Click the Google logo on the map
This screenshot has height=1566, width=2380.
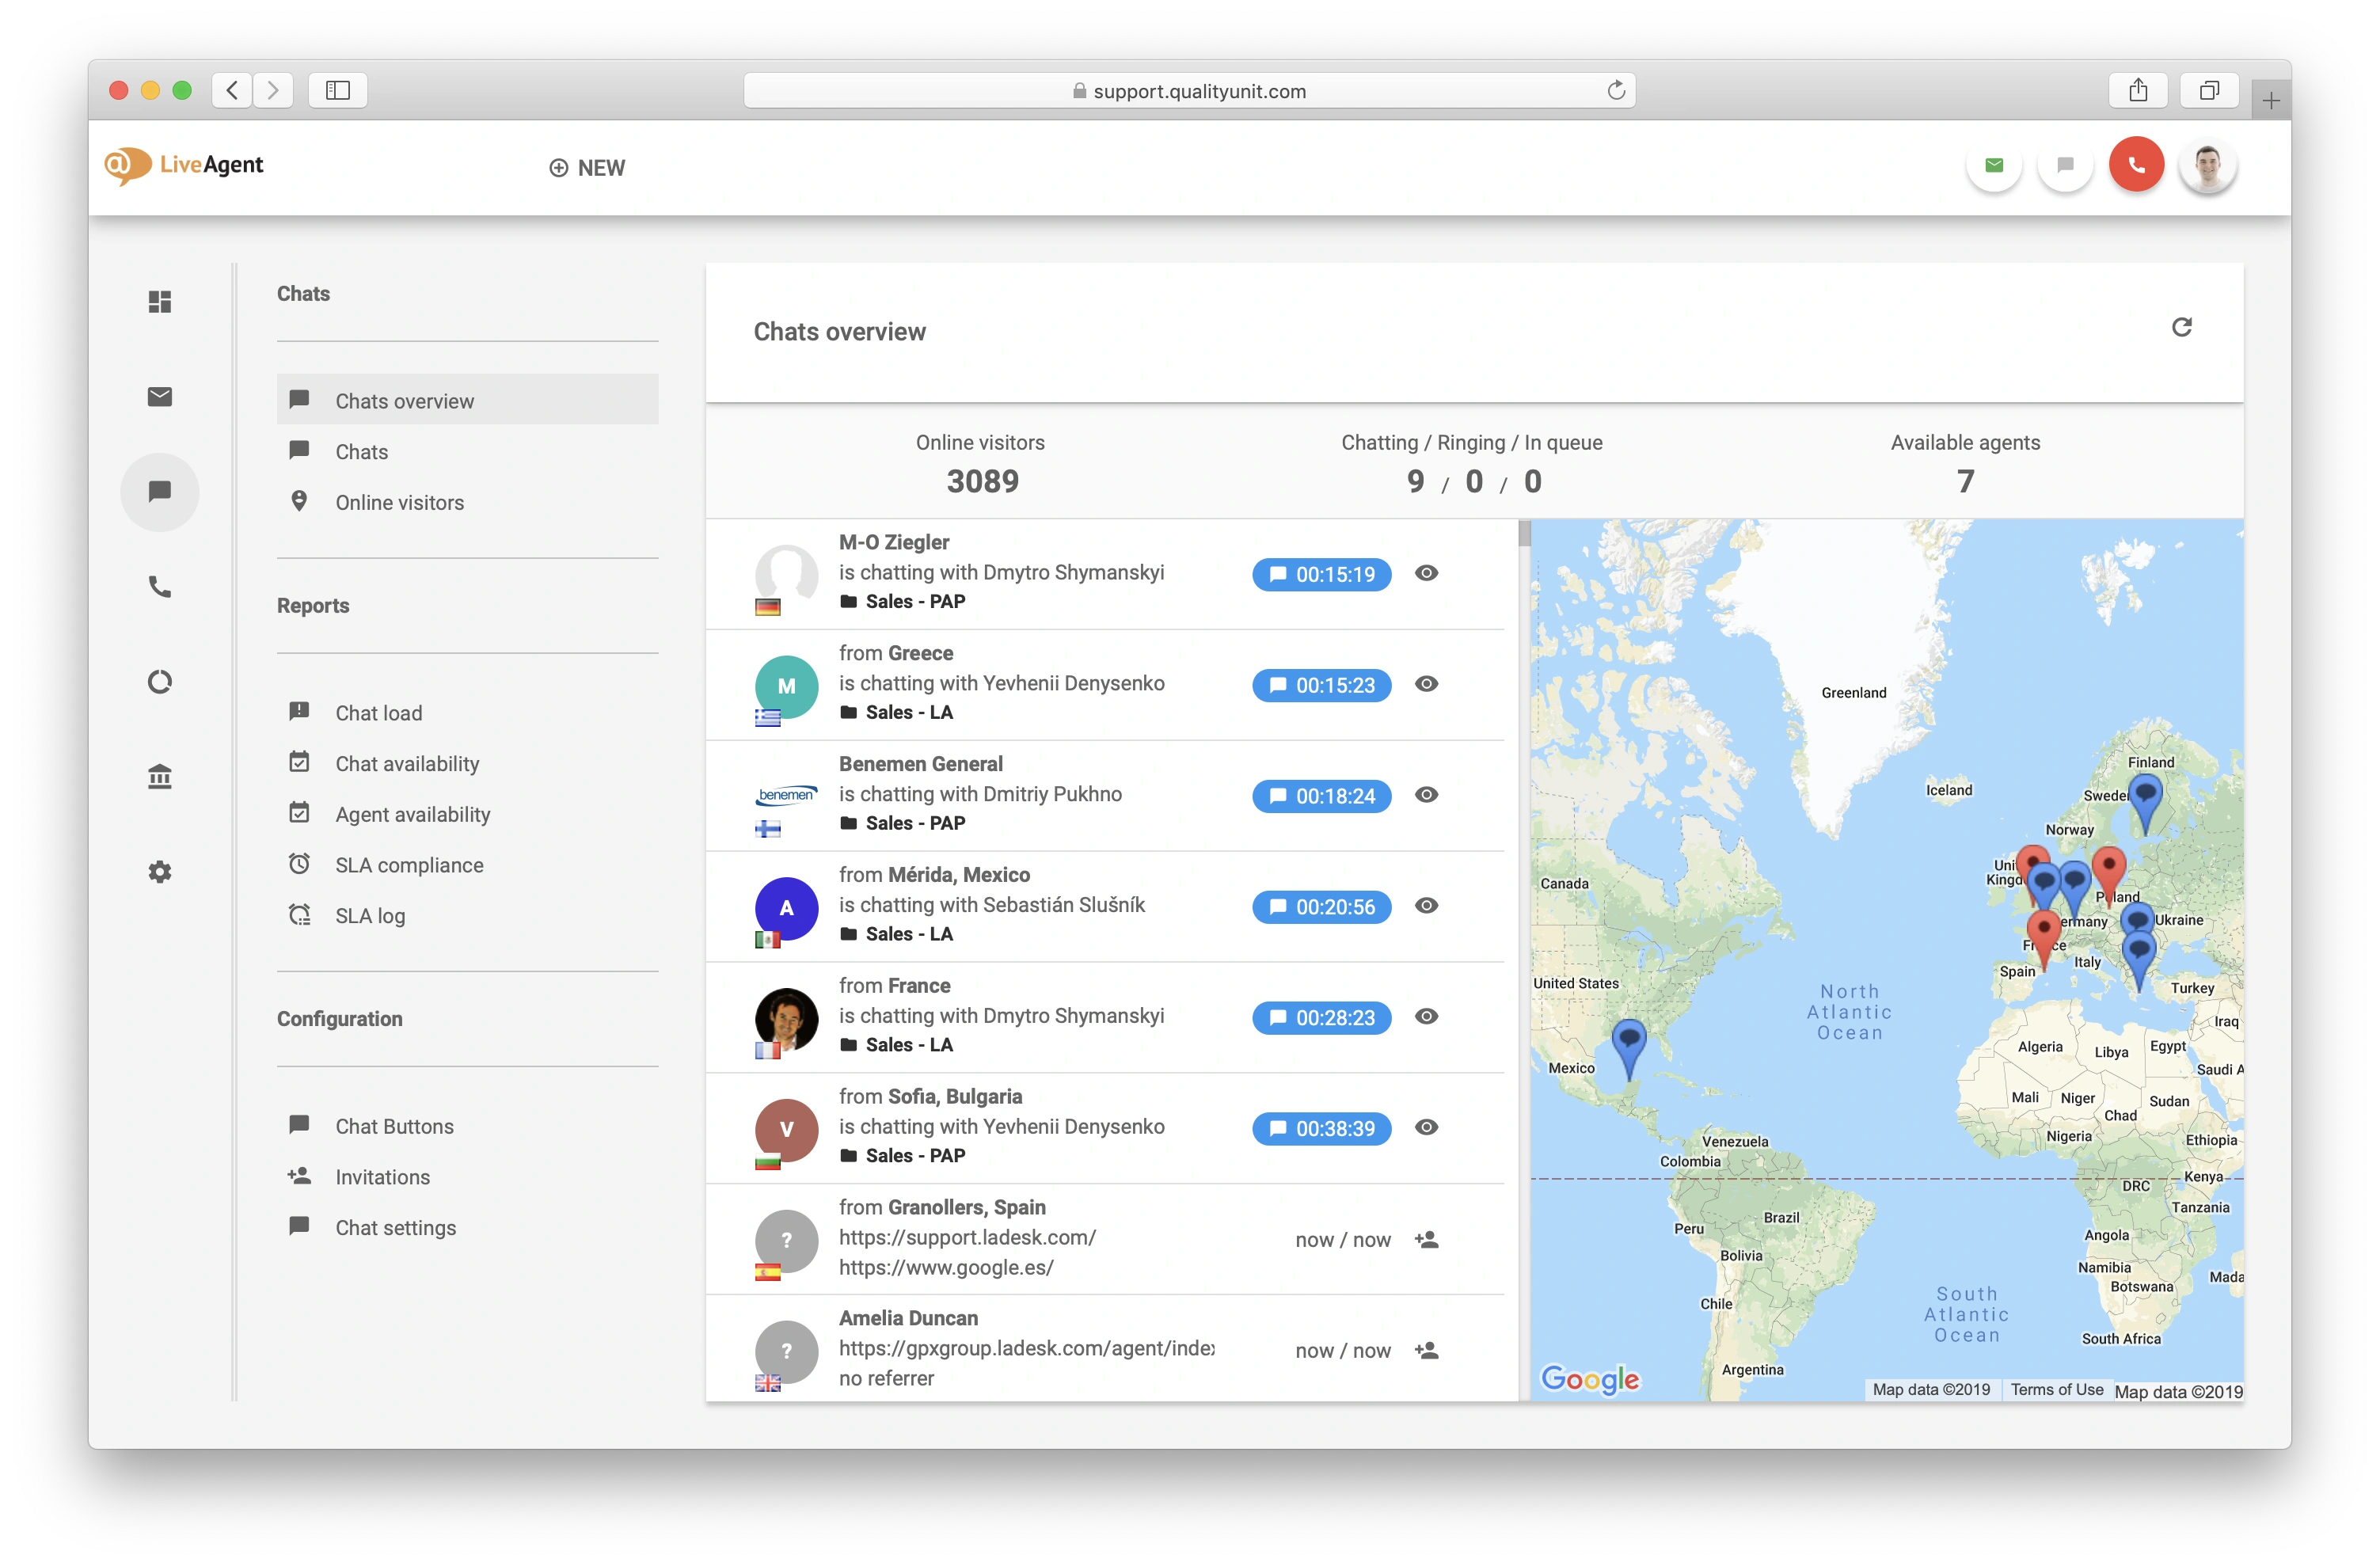[1590, 1379]
